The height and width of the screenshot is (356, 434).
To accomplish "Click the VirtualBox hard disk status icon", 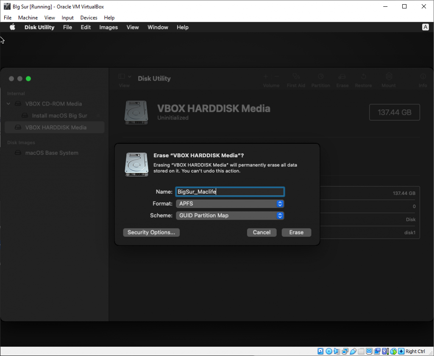I will point(321,351).
